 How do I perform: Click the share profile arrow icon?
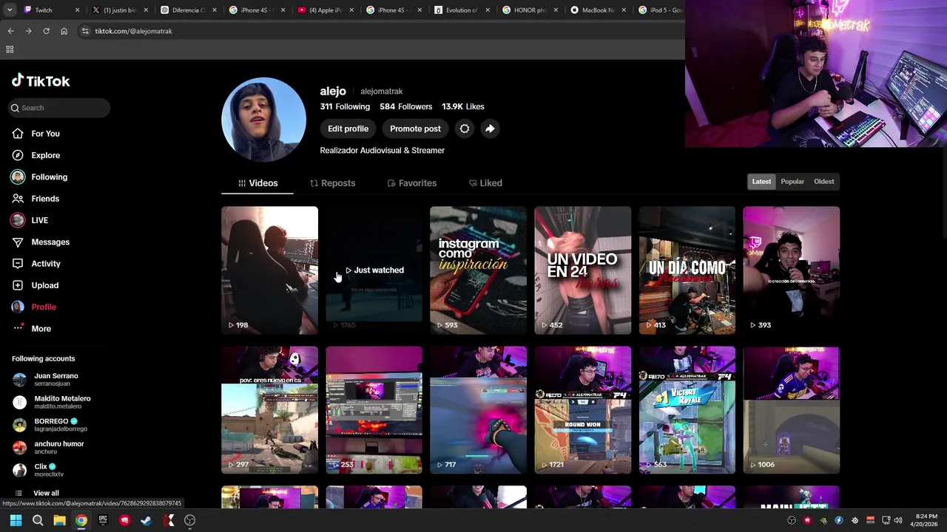click(x=490, y=129)
